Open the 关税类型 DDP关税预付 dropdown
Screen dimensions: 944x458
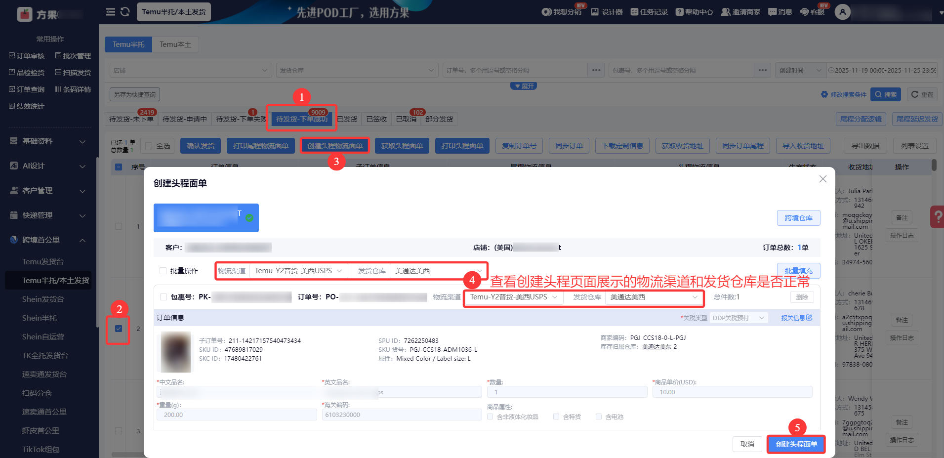pos(739,318)
